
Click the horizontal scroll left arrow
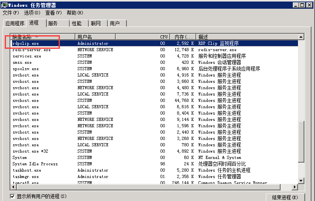(x=13, y=187)
